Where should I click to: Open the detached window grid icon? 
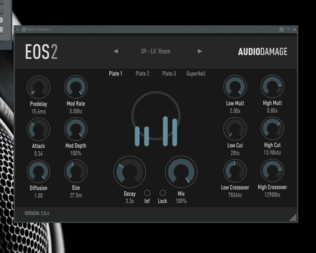coord(282,29)
